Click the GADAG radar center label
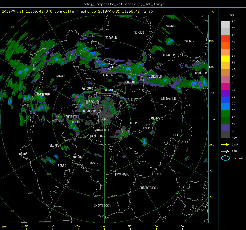The width and height of the screenshot is (246, 230). tap(104, 119)
